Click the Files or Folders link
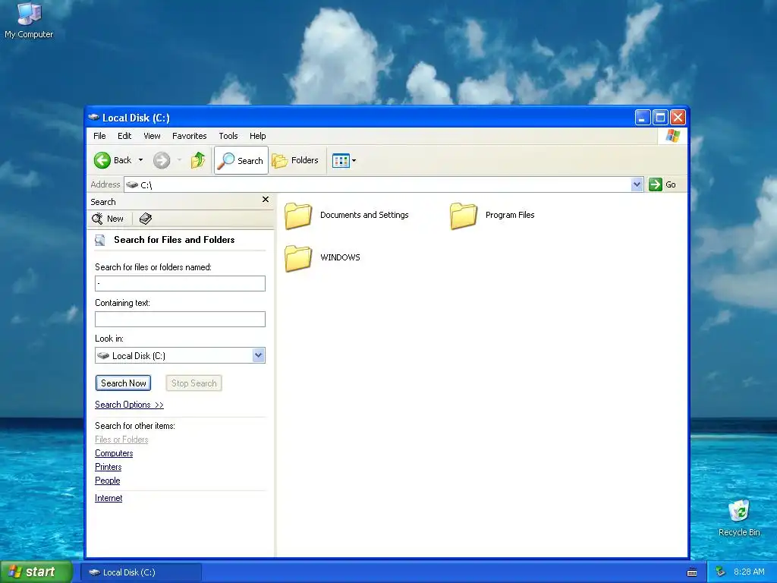The height and width of the screenshot is (583, 777). pos(121,440)
